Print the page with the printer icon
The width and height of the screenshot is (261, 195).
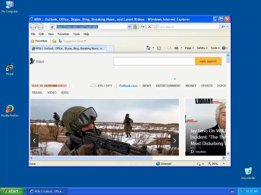coord(176,48)
